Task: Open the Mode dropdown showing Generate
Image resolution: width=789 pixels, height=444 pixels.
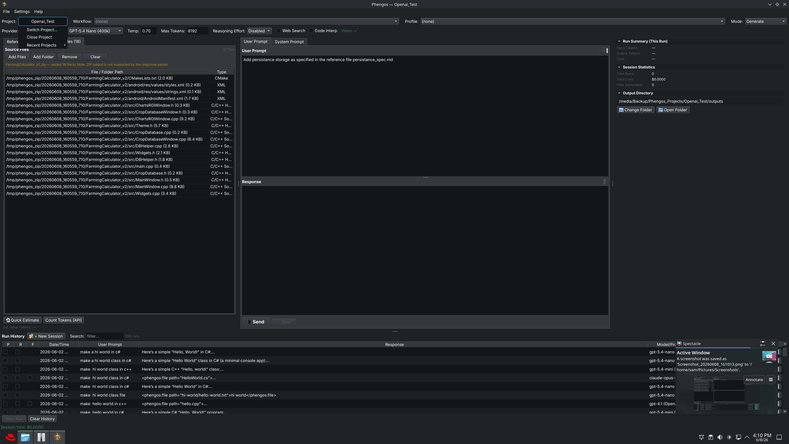Action: pyautogui.click(x=766, y=21)
